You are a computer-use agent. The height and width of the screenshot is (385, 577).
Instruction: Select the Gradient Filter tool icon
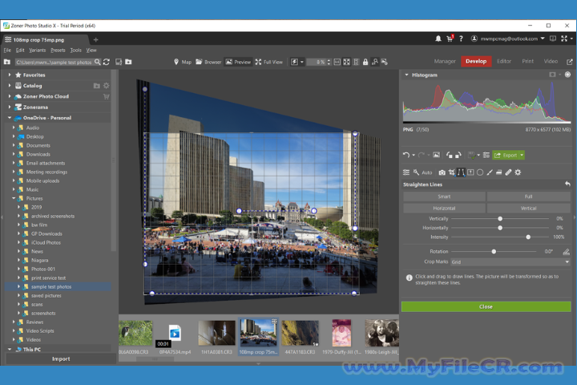pyautogui.click(x=499, y=172)
